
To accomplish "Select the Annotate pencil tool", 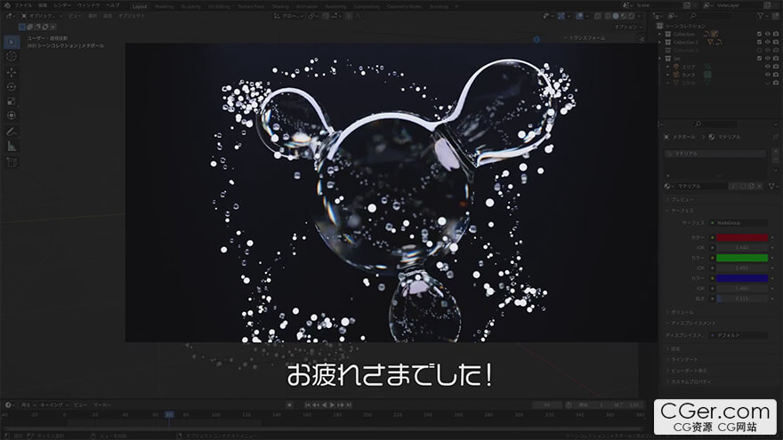I will click(x=12, y=132).
